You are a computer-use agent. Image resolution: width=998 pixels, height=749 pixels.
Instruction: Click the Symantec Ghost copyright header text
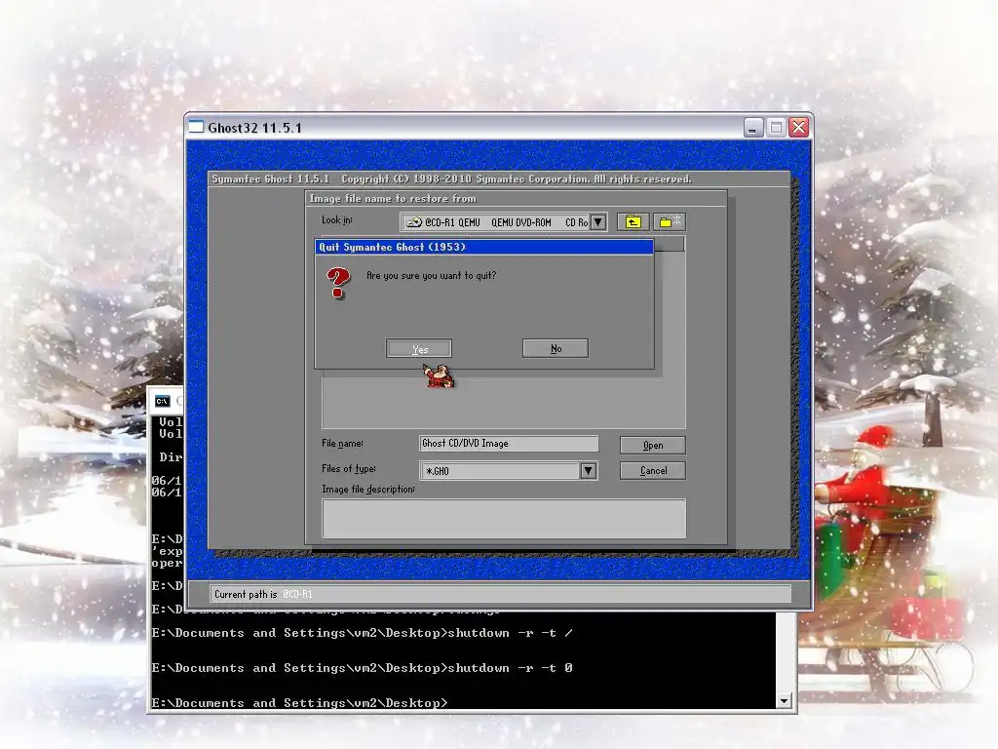(x=451, y=179)
